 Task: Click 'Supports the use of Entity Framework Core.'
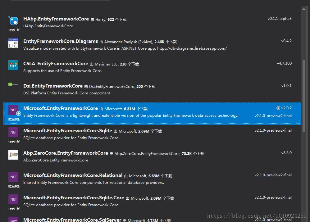63,71
